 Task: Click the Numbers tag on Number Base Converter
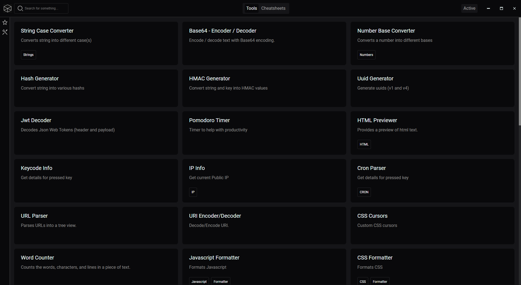pos(366,55)
